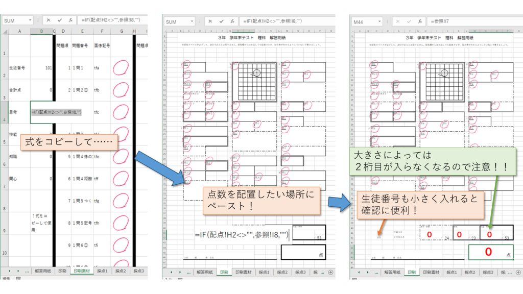Switch to the 印刷 sheet in the left window
This screenshot has width=523, height=294.
pos(62,271)
